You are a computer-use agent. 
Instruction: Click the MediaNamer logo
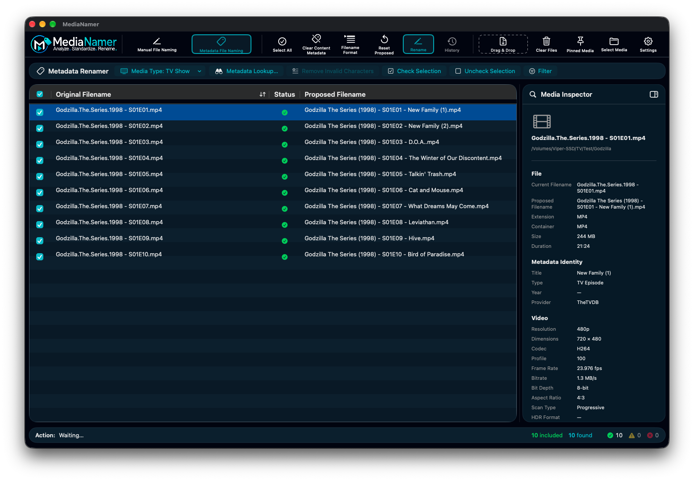coord(74,44)
